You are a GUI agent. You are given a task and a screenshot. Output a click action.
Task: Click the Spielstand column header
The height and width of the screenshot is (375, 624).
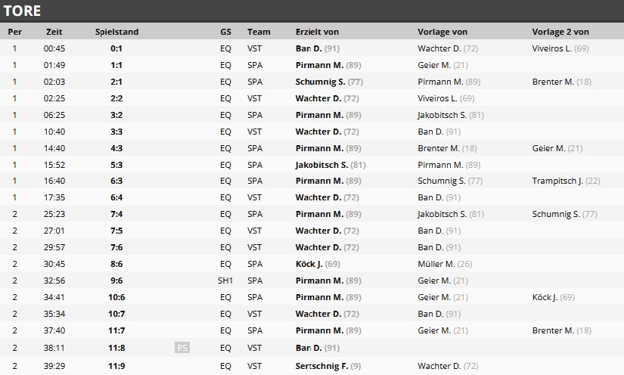click(116, 32)
